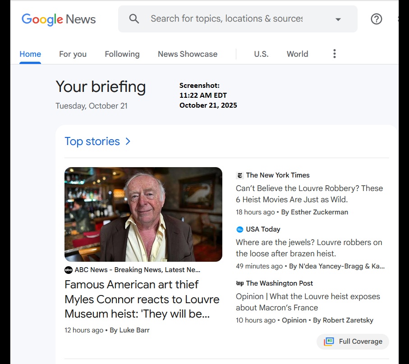Click the magnifying glass search icon
The height and width of the screenshot is (364, 409).
click(x=134, y=18)
